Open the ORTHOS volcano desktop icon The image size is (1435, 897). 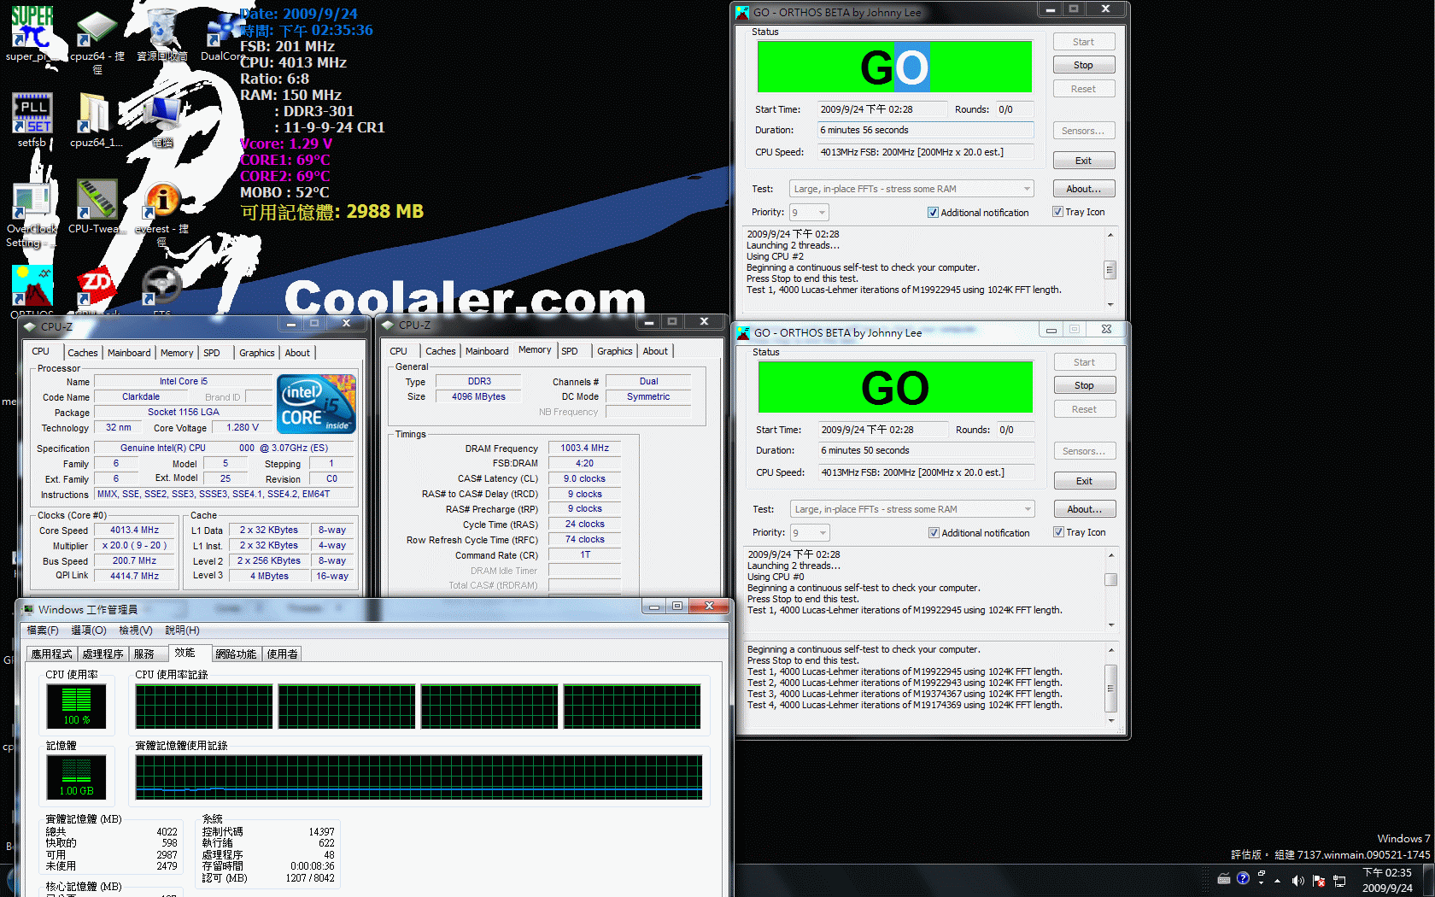point(32,285)
